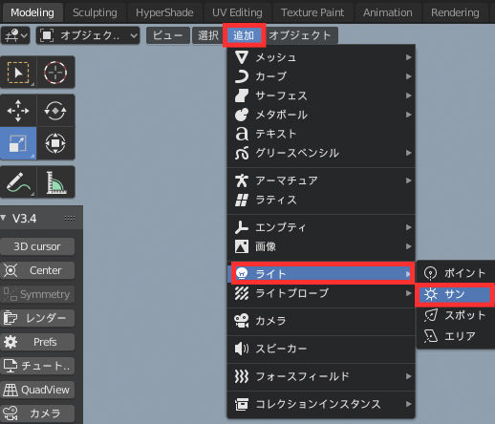This screenshot has height=424, width=495.
Task: Expand the アーマチュア submenu arrow
Action: [x=408, y=180]
